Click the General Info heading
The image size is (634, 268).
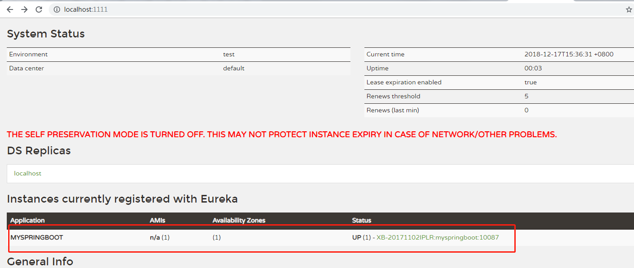pos(40,261)
